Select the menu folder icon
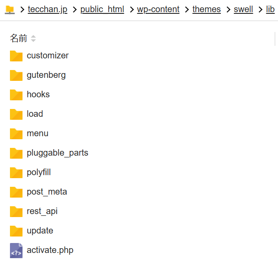Viewport: 278px width, 259px height. coord(16,134)
